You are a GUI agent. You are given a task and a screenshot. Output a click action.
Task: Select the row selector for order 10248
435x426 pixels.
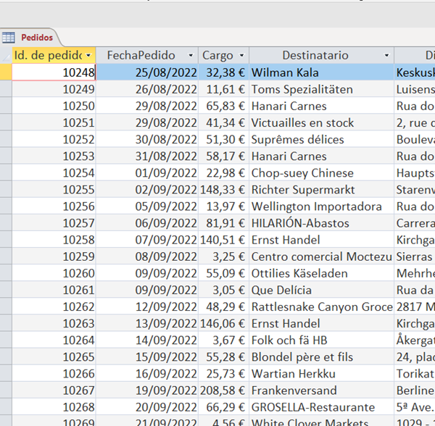point(6,72)
